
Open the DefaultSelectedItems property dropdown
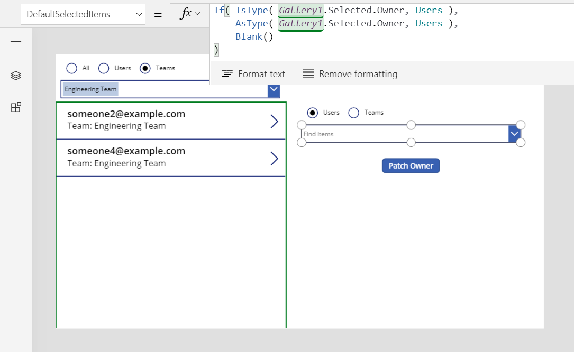pos(140,14)
